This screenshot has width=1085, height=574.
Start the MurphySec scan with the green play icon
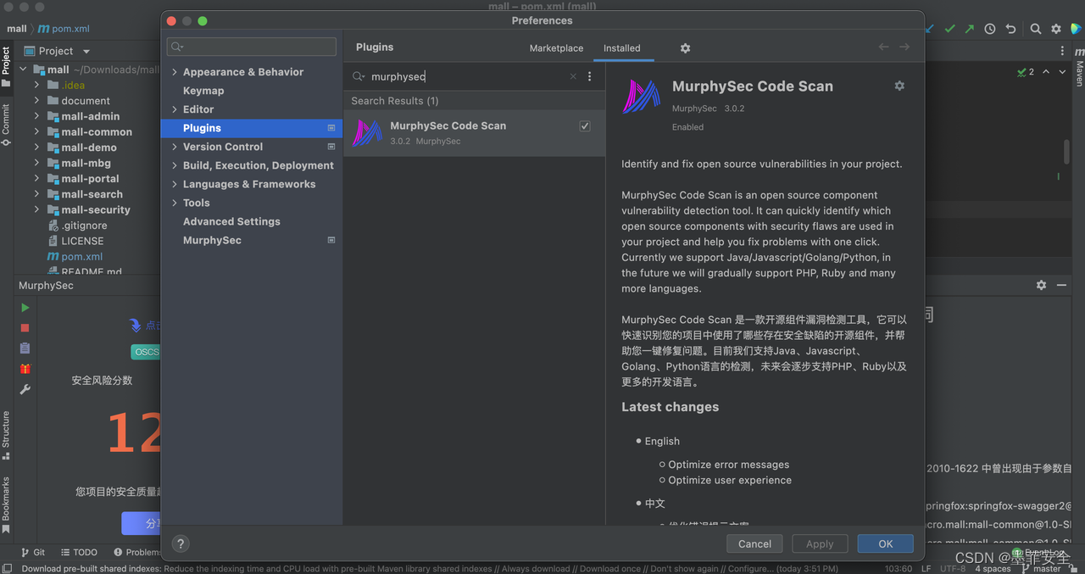pos(25,308)
